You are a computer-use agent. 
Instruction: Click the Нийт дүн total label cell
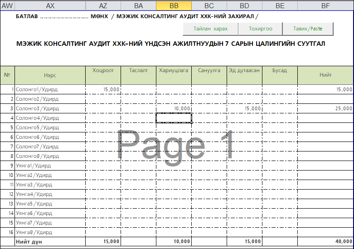click(50, 242)
